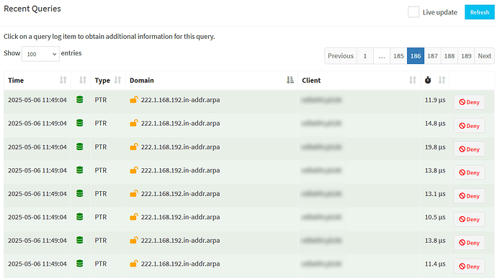This screenshot has height=278, width=497.
Task: Deny the 11.9 µs query
Action: 470,102
